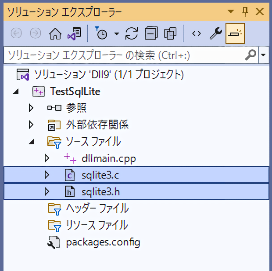Select the dllmain.cpp file
This screenshot has width=272, height=271.
coord(108,158)
